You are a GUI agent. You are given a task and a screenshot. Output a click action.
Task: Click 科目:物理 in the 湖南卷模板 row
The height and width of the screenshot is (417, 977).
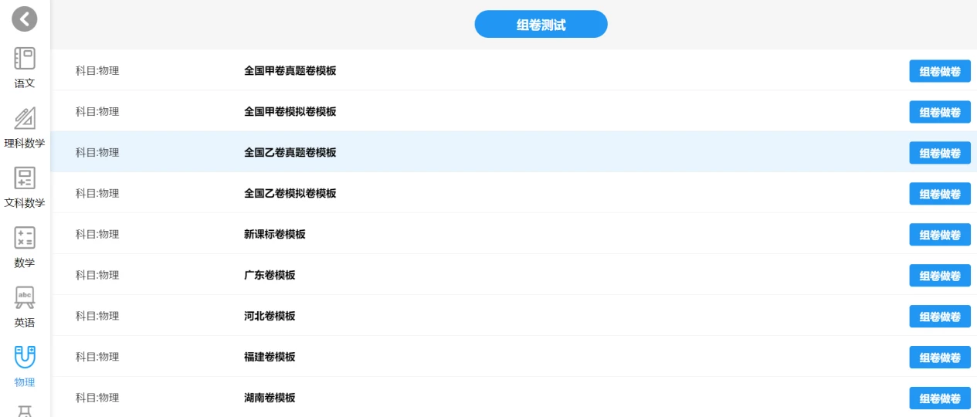[97, 398]
